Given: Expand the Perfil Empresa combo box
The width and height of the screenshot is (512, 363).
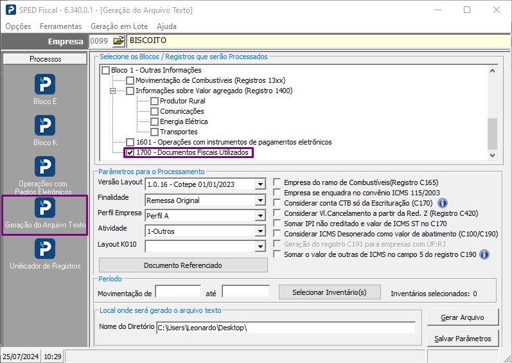Looking at the screenshot, I should [x=260, y=216].
